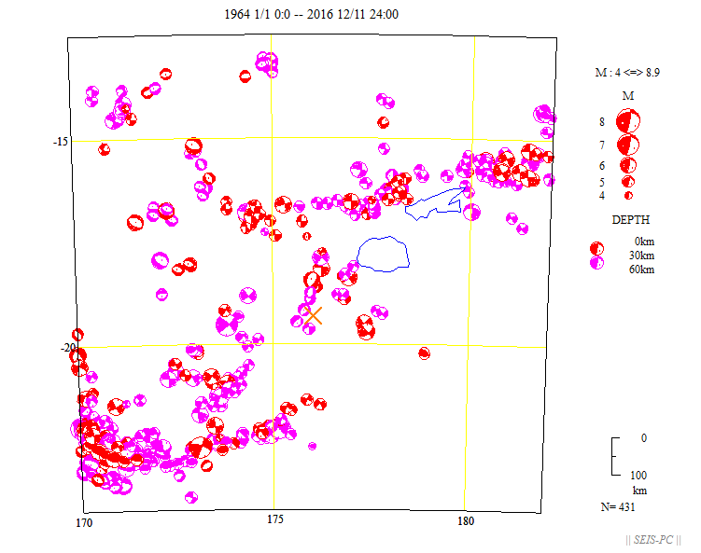
Task: Click the 'DEPTH' legend heading
Action: pos(630,220)
